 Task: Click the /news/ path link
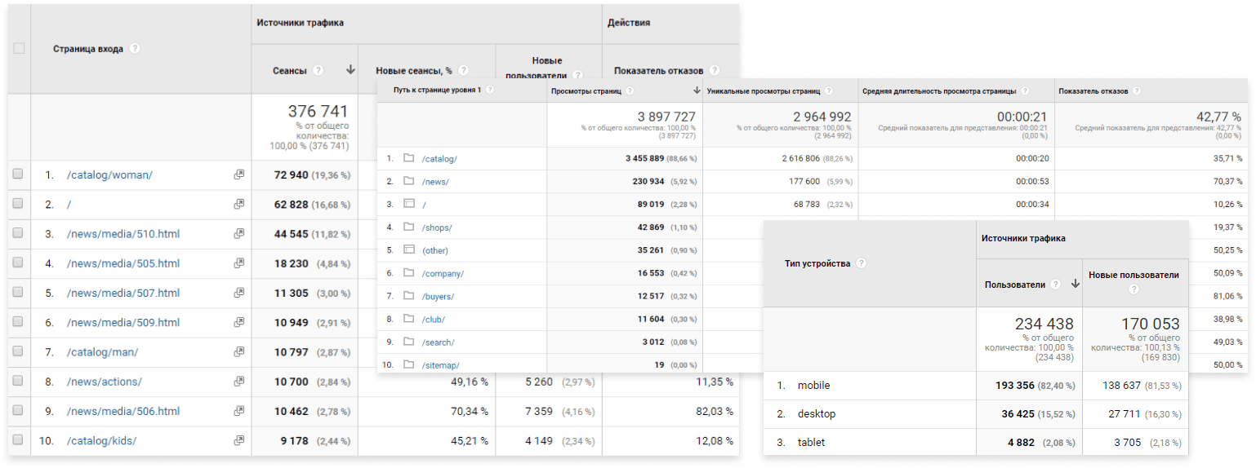click(x=435, y=182)
